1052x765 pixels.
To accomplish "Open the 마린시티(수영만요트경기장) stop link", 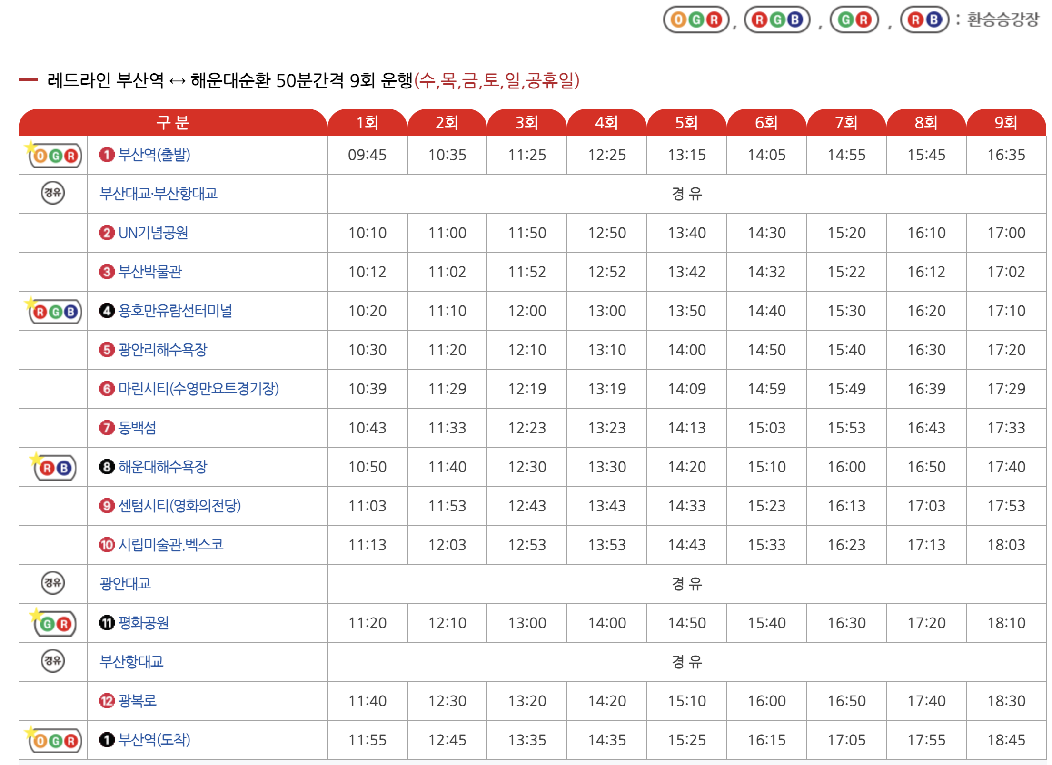I will 198,389.
